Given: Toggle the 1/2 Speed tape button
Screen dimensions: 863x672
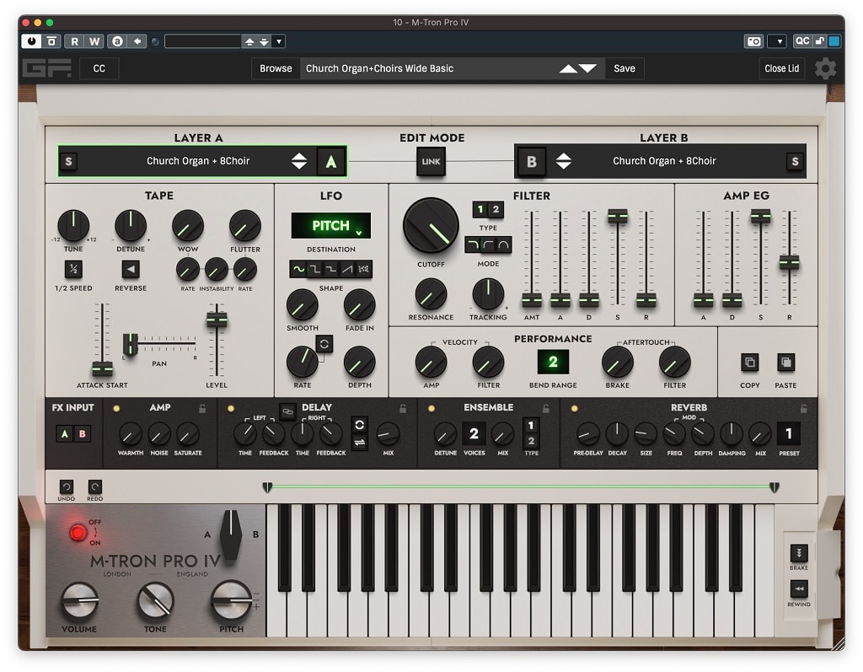Looking at the screenshot, I should (73, 269).
